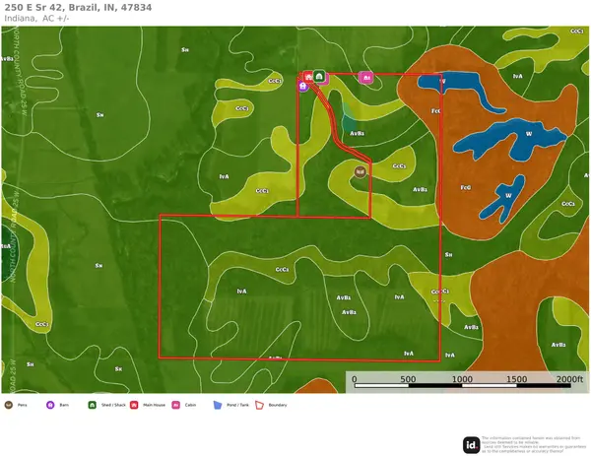Click the Barn icon in the legend

coord(50,405)
